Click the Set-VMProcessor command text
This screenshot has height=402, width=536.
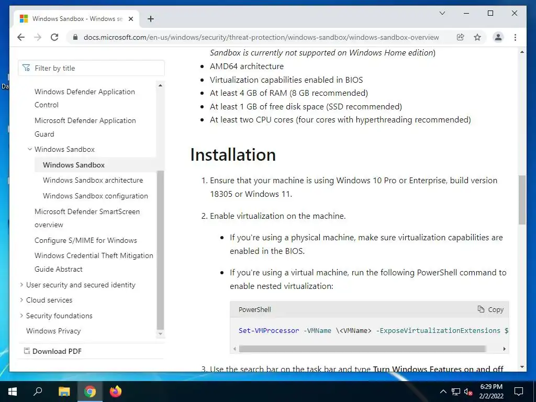pos(269,331)
